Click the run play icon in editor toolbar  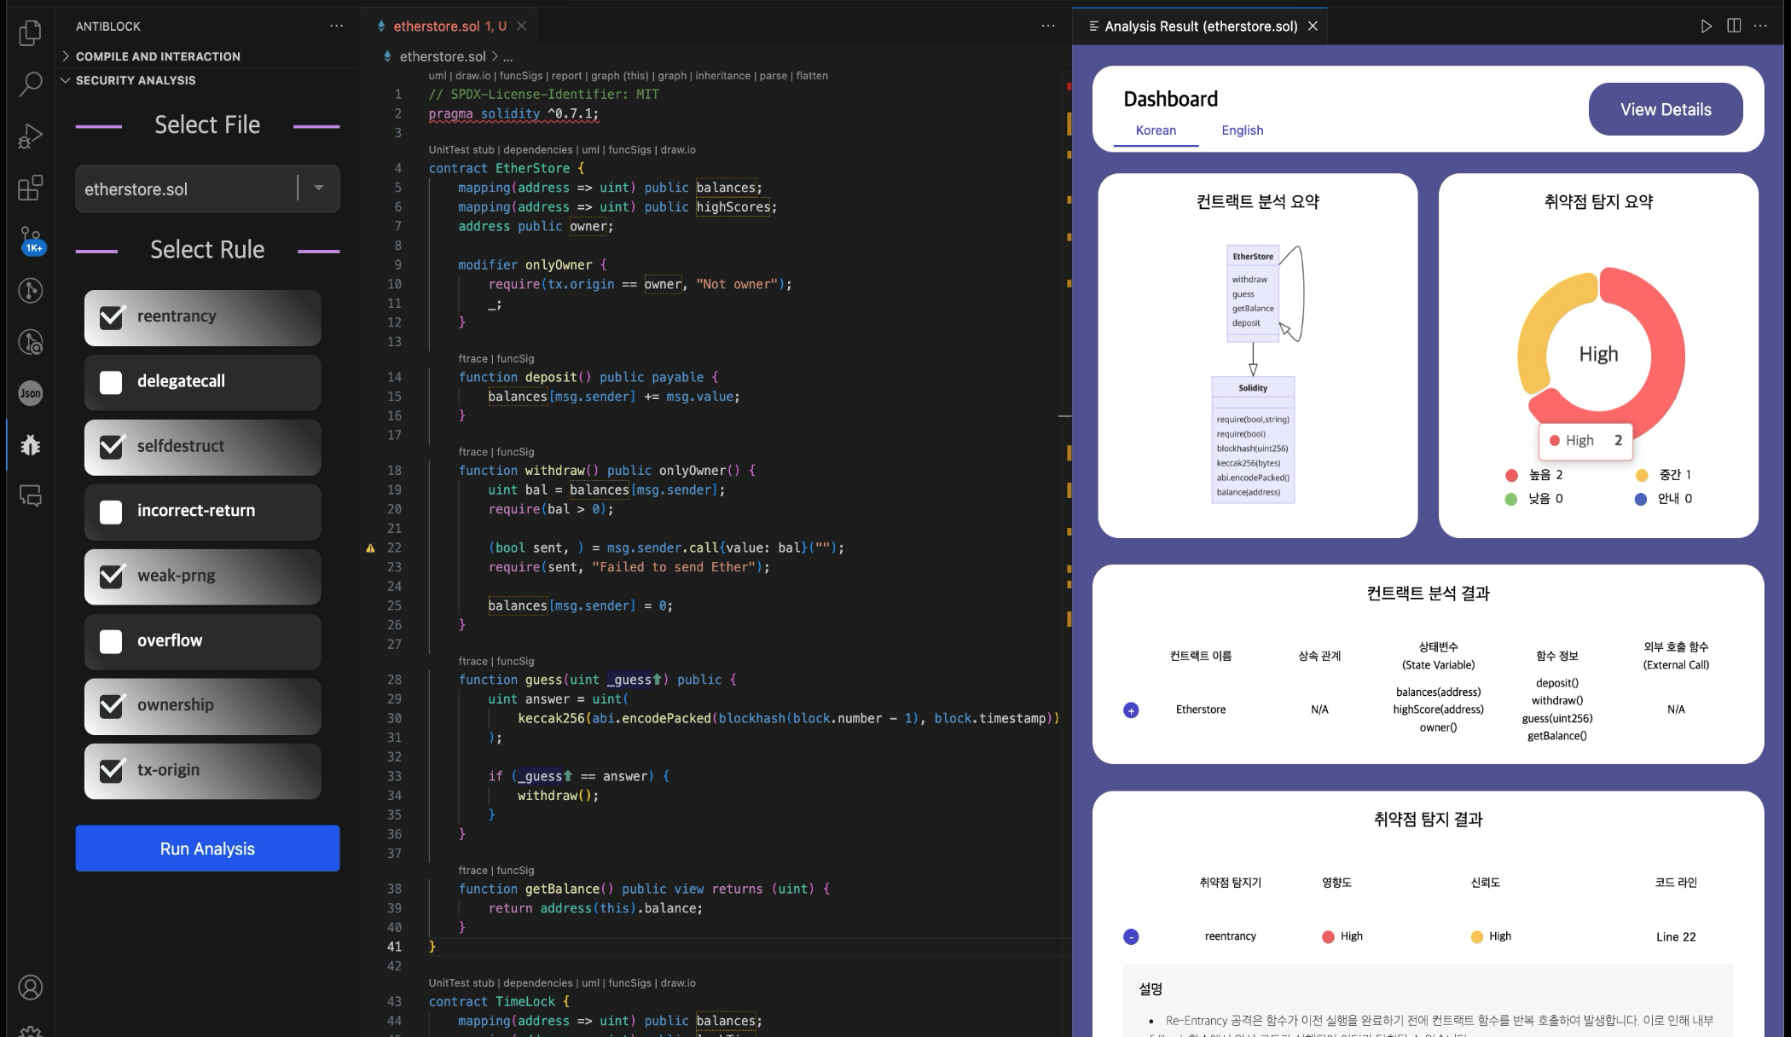point(1706,26)
